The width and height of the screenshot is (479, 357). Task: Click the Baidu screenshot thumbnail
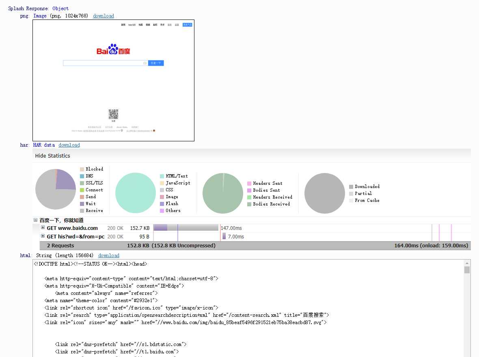pyautogui.click(x=113, y=80)
